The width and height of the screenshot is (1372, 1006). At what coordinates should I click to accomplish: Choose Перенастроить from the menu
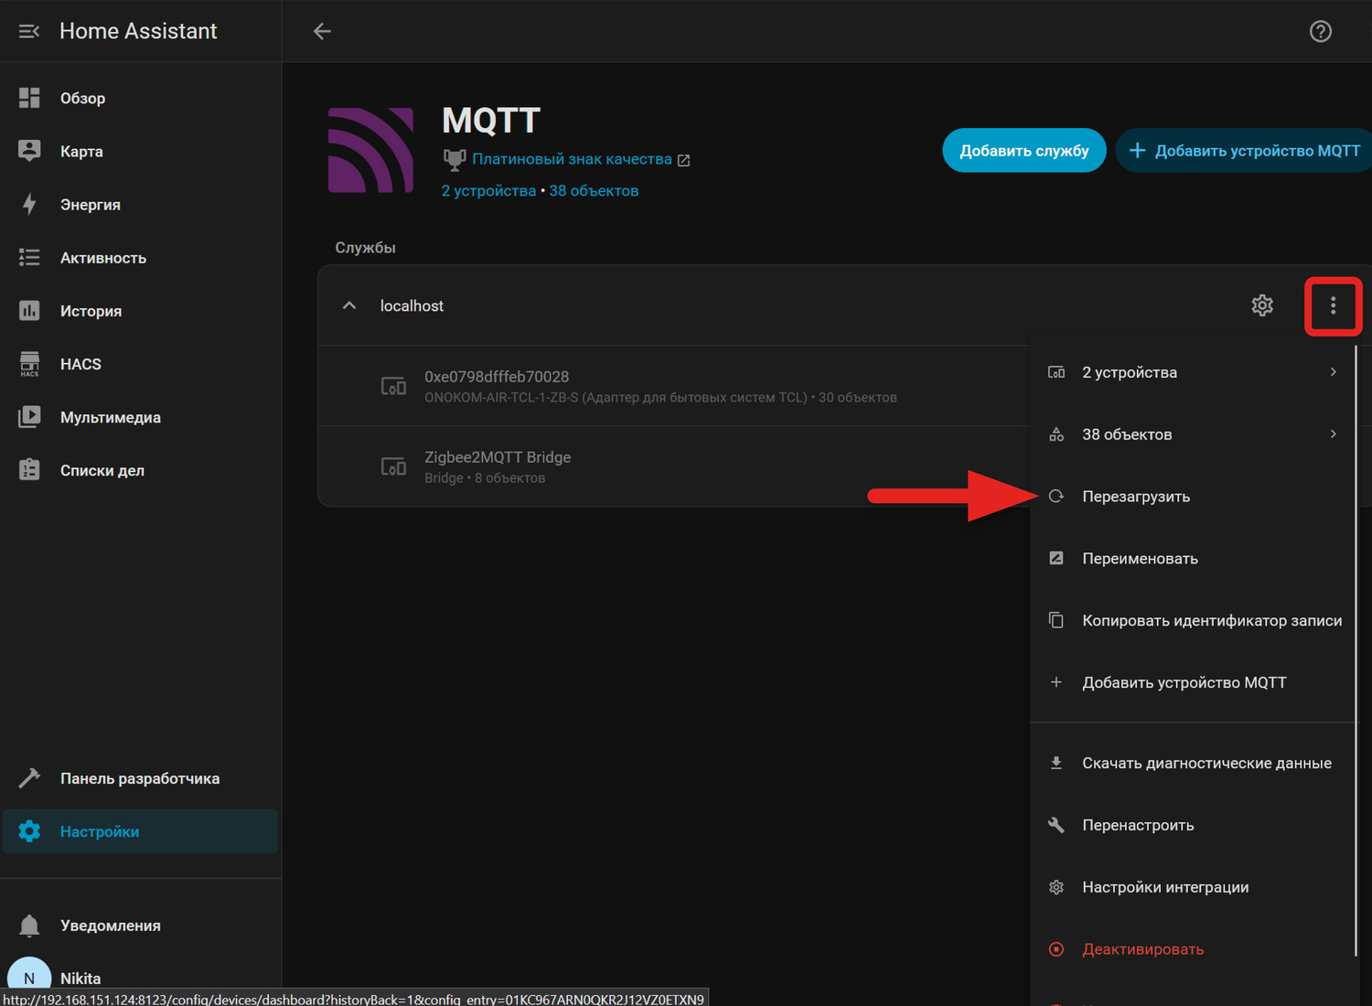[1193, 826]
